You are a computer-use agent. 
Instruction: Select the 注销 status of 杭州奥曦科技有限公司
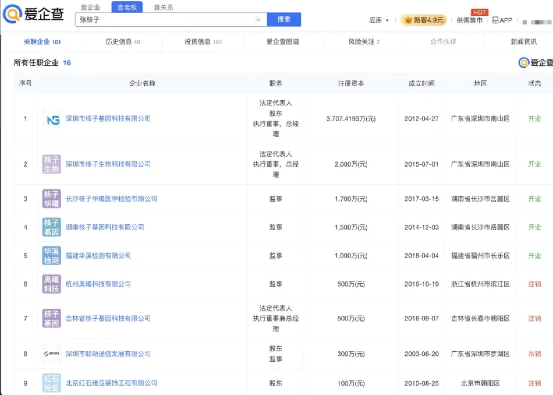534,284
